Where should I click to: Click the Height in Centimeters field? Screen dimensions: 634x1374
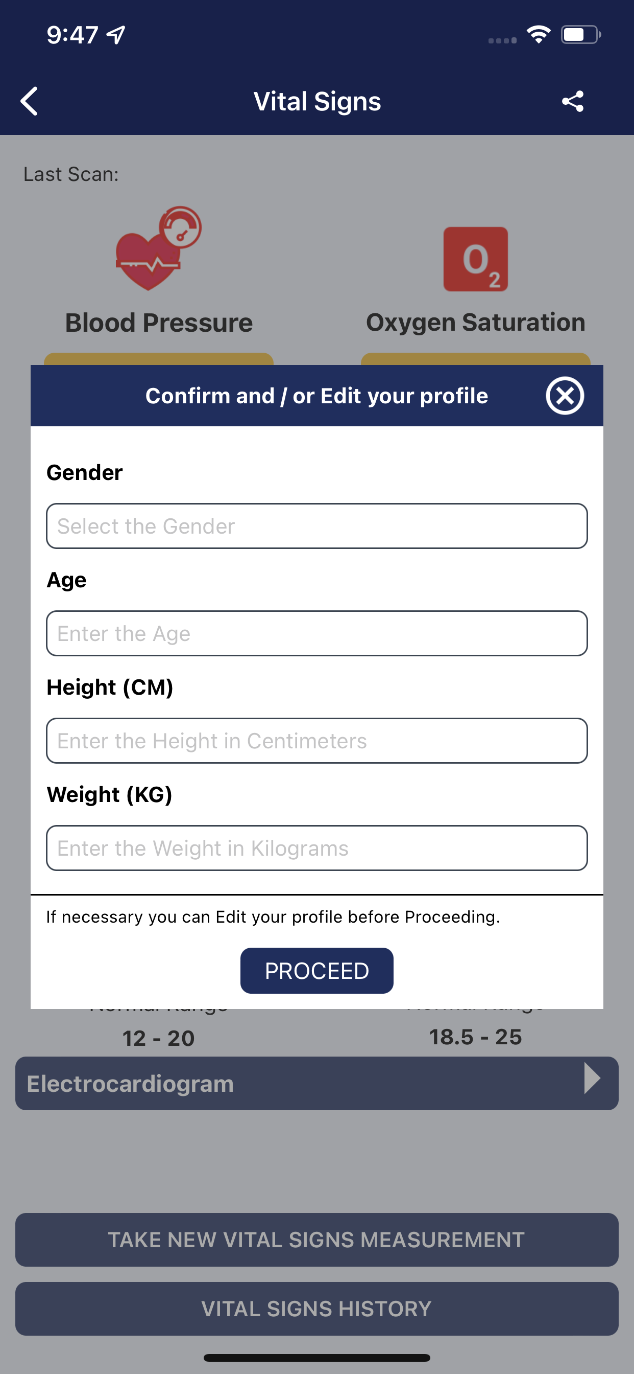point(317,740)
